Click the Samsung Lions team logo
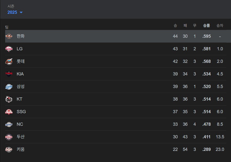231x162 pixels. click(9, 87)
